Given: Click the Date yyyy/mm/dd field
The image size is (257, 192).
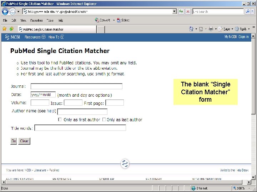Looking at the screenshot, I should click(x=43, y=95).
